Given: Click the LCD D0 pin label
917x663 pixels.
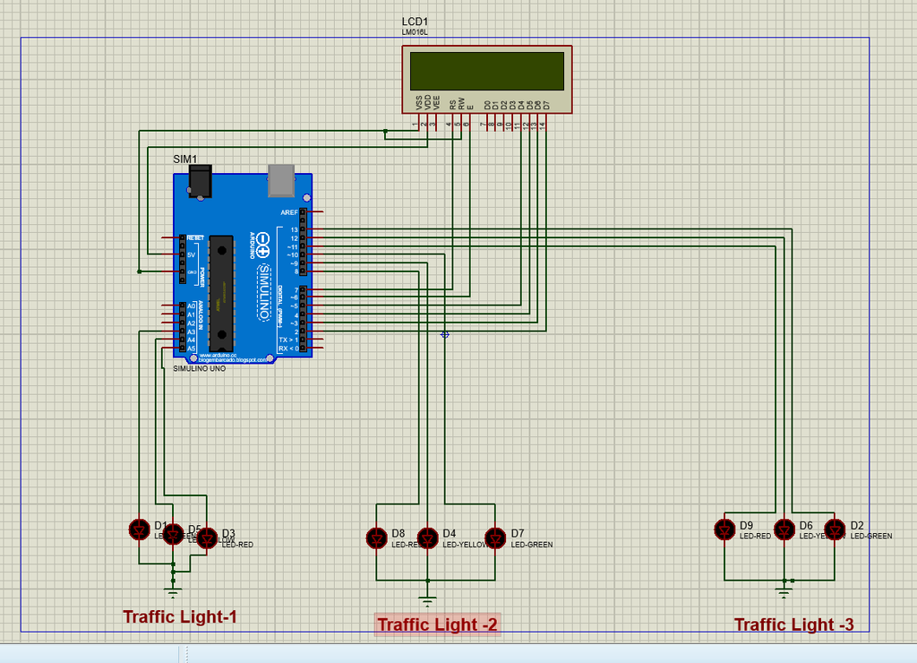Looking at the screenshot, I should (487, 106).
